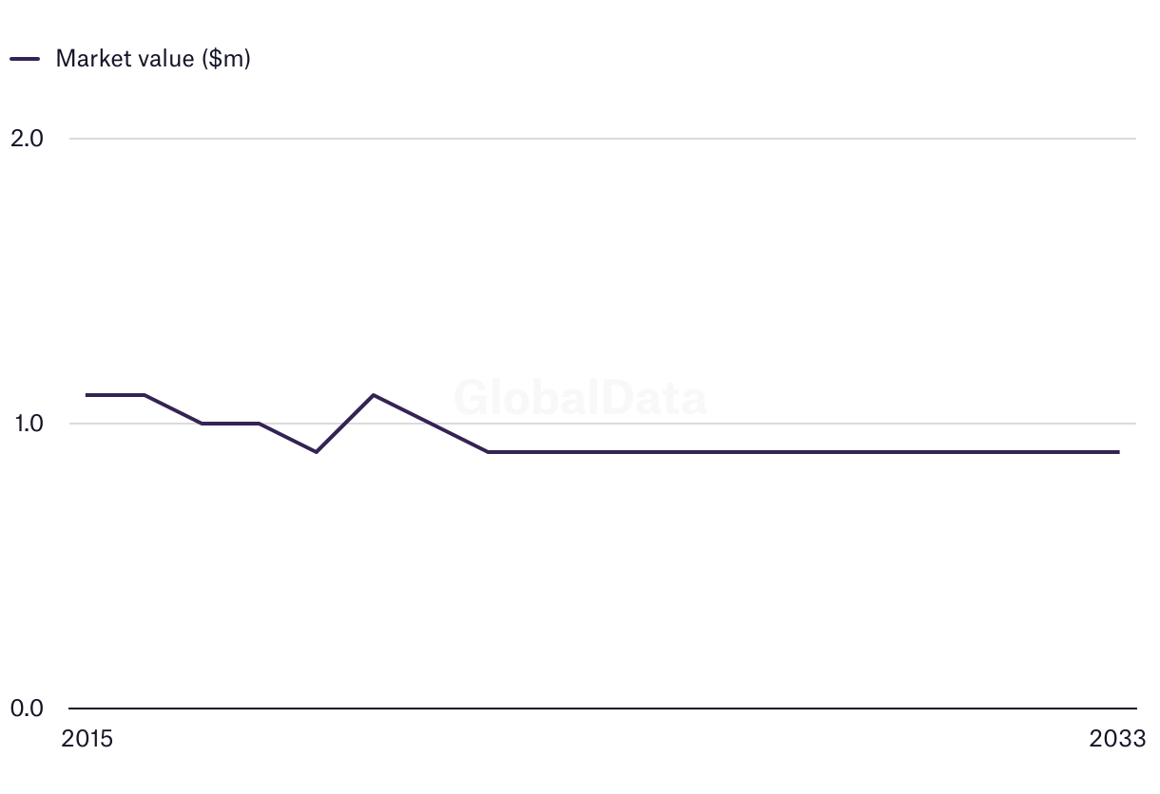Toggle the Market value ($m) legend label

pyautogui.click(x=153, y=58)
